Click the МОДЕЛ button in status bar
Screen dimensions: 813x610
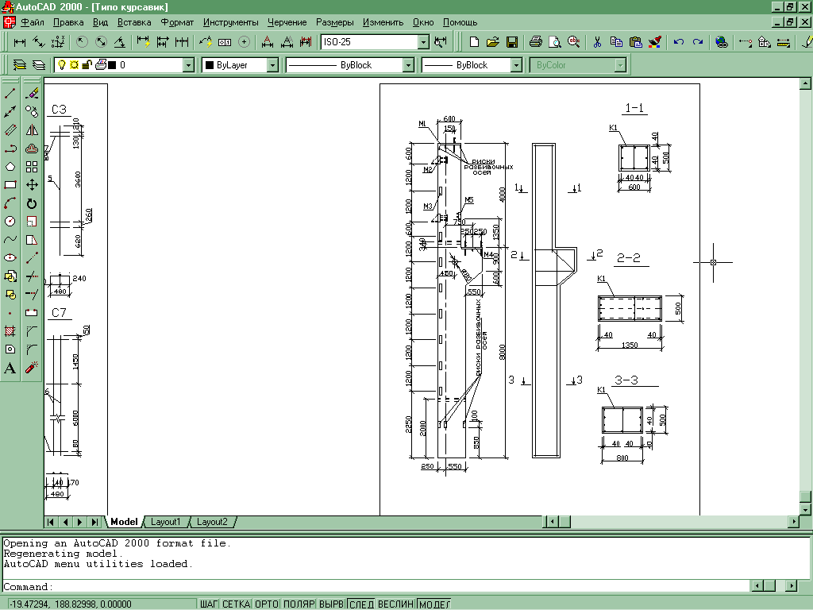click(433, 604)
